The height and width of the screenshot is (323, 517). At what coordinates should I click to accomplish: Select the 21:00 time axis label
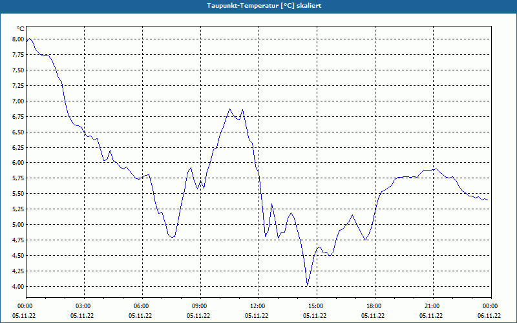433,306
